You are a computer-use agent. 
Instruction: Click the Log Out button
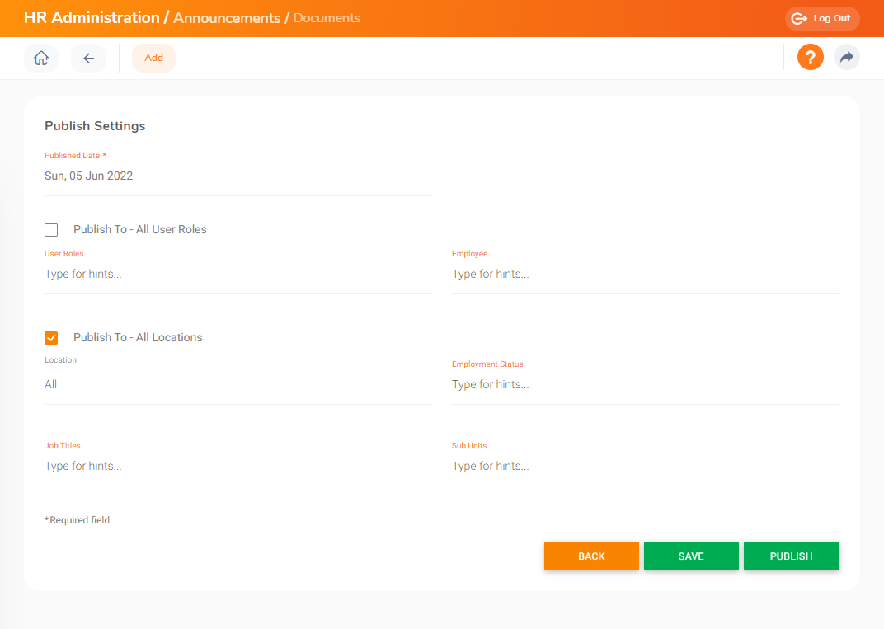pos(822,19)
